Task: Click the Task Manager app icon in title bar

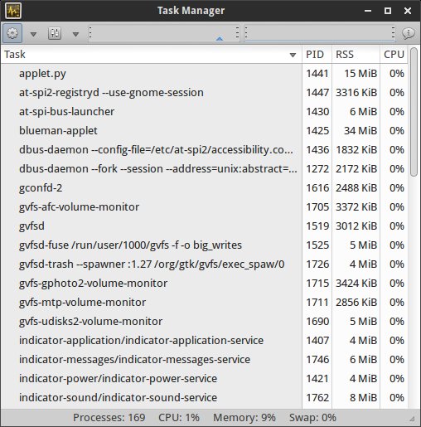Action: (13, 11)
